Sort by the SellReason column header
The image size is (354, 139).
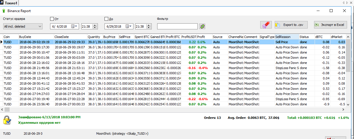pyautogui.click(x=287, y=37)
